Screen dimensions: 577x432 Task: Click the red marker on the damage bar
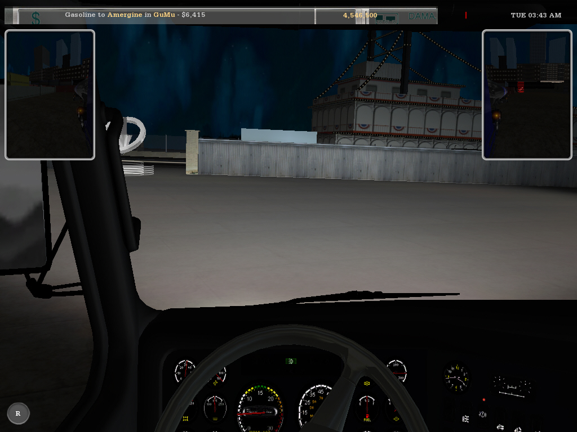click(466, 15)
